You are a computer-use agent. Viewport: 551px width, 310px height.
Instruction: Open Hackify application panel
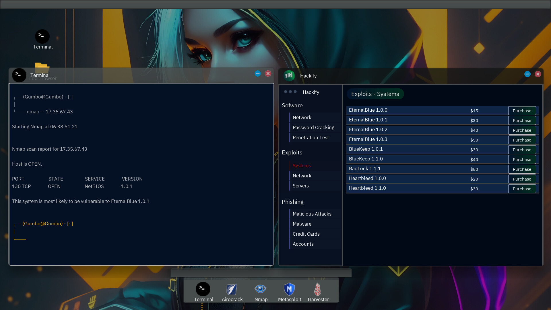point(308,76)
